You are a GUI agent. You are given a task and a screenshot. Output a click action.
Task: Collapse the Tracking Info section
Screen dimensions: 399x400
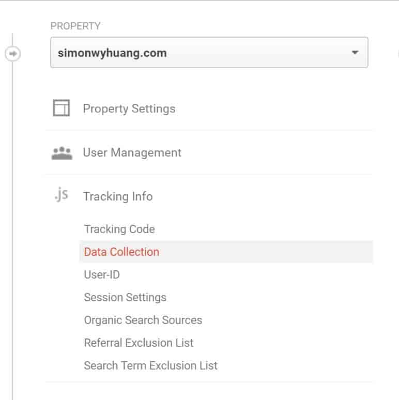[x=209, y=196]
